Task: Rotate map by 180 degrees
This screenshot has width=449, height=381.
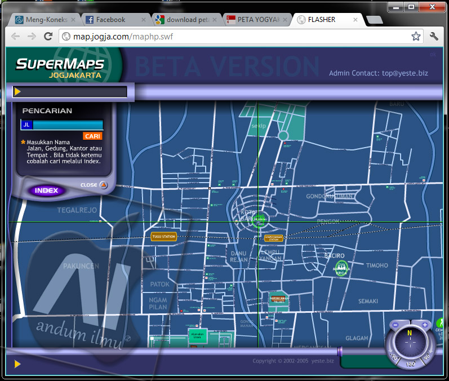Action: (x=410, y=364)
